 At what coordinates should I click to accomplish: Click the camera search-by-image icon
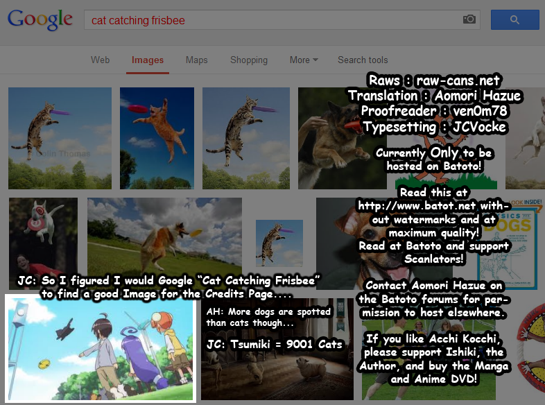[x=469, y=19]
